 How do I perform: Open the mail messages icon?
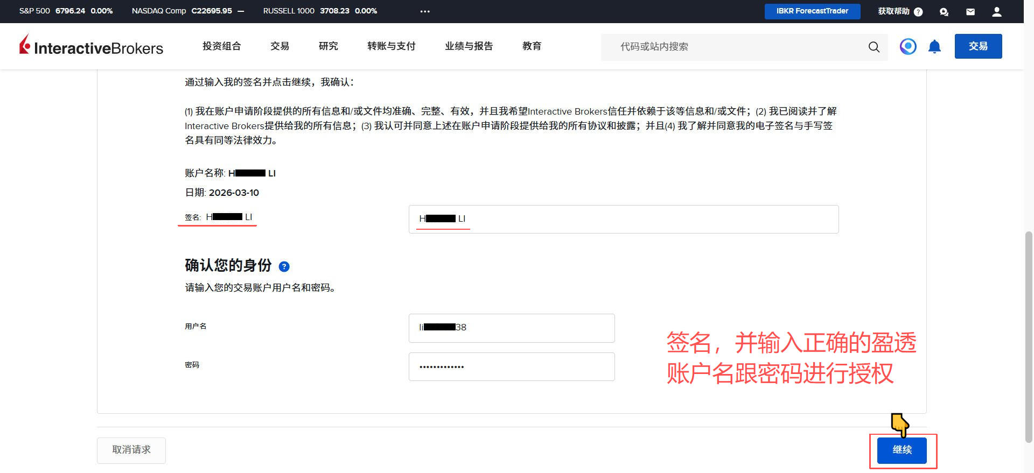coord(970,11)
